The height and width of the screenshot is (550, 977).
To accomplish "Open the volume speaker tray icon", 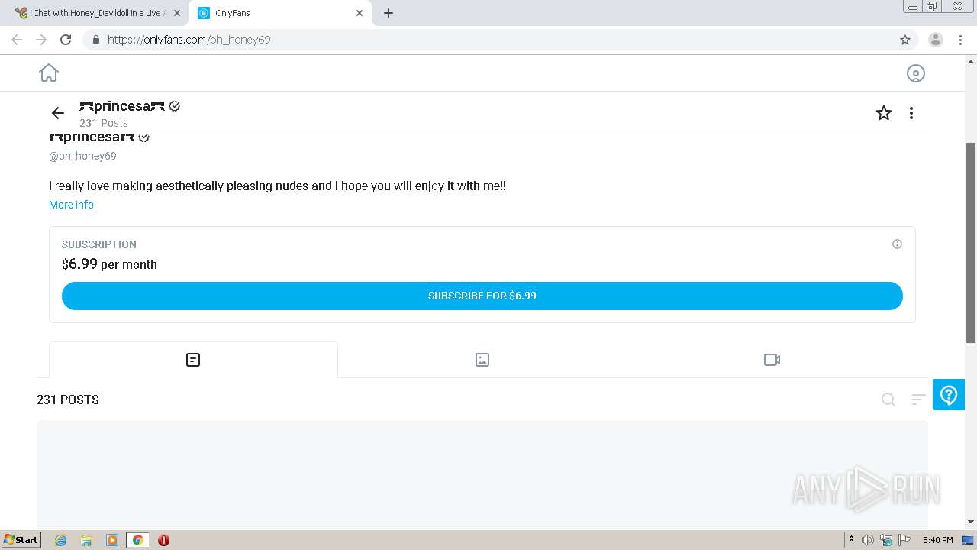I will coord(868,540).
